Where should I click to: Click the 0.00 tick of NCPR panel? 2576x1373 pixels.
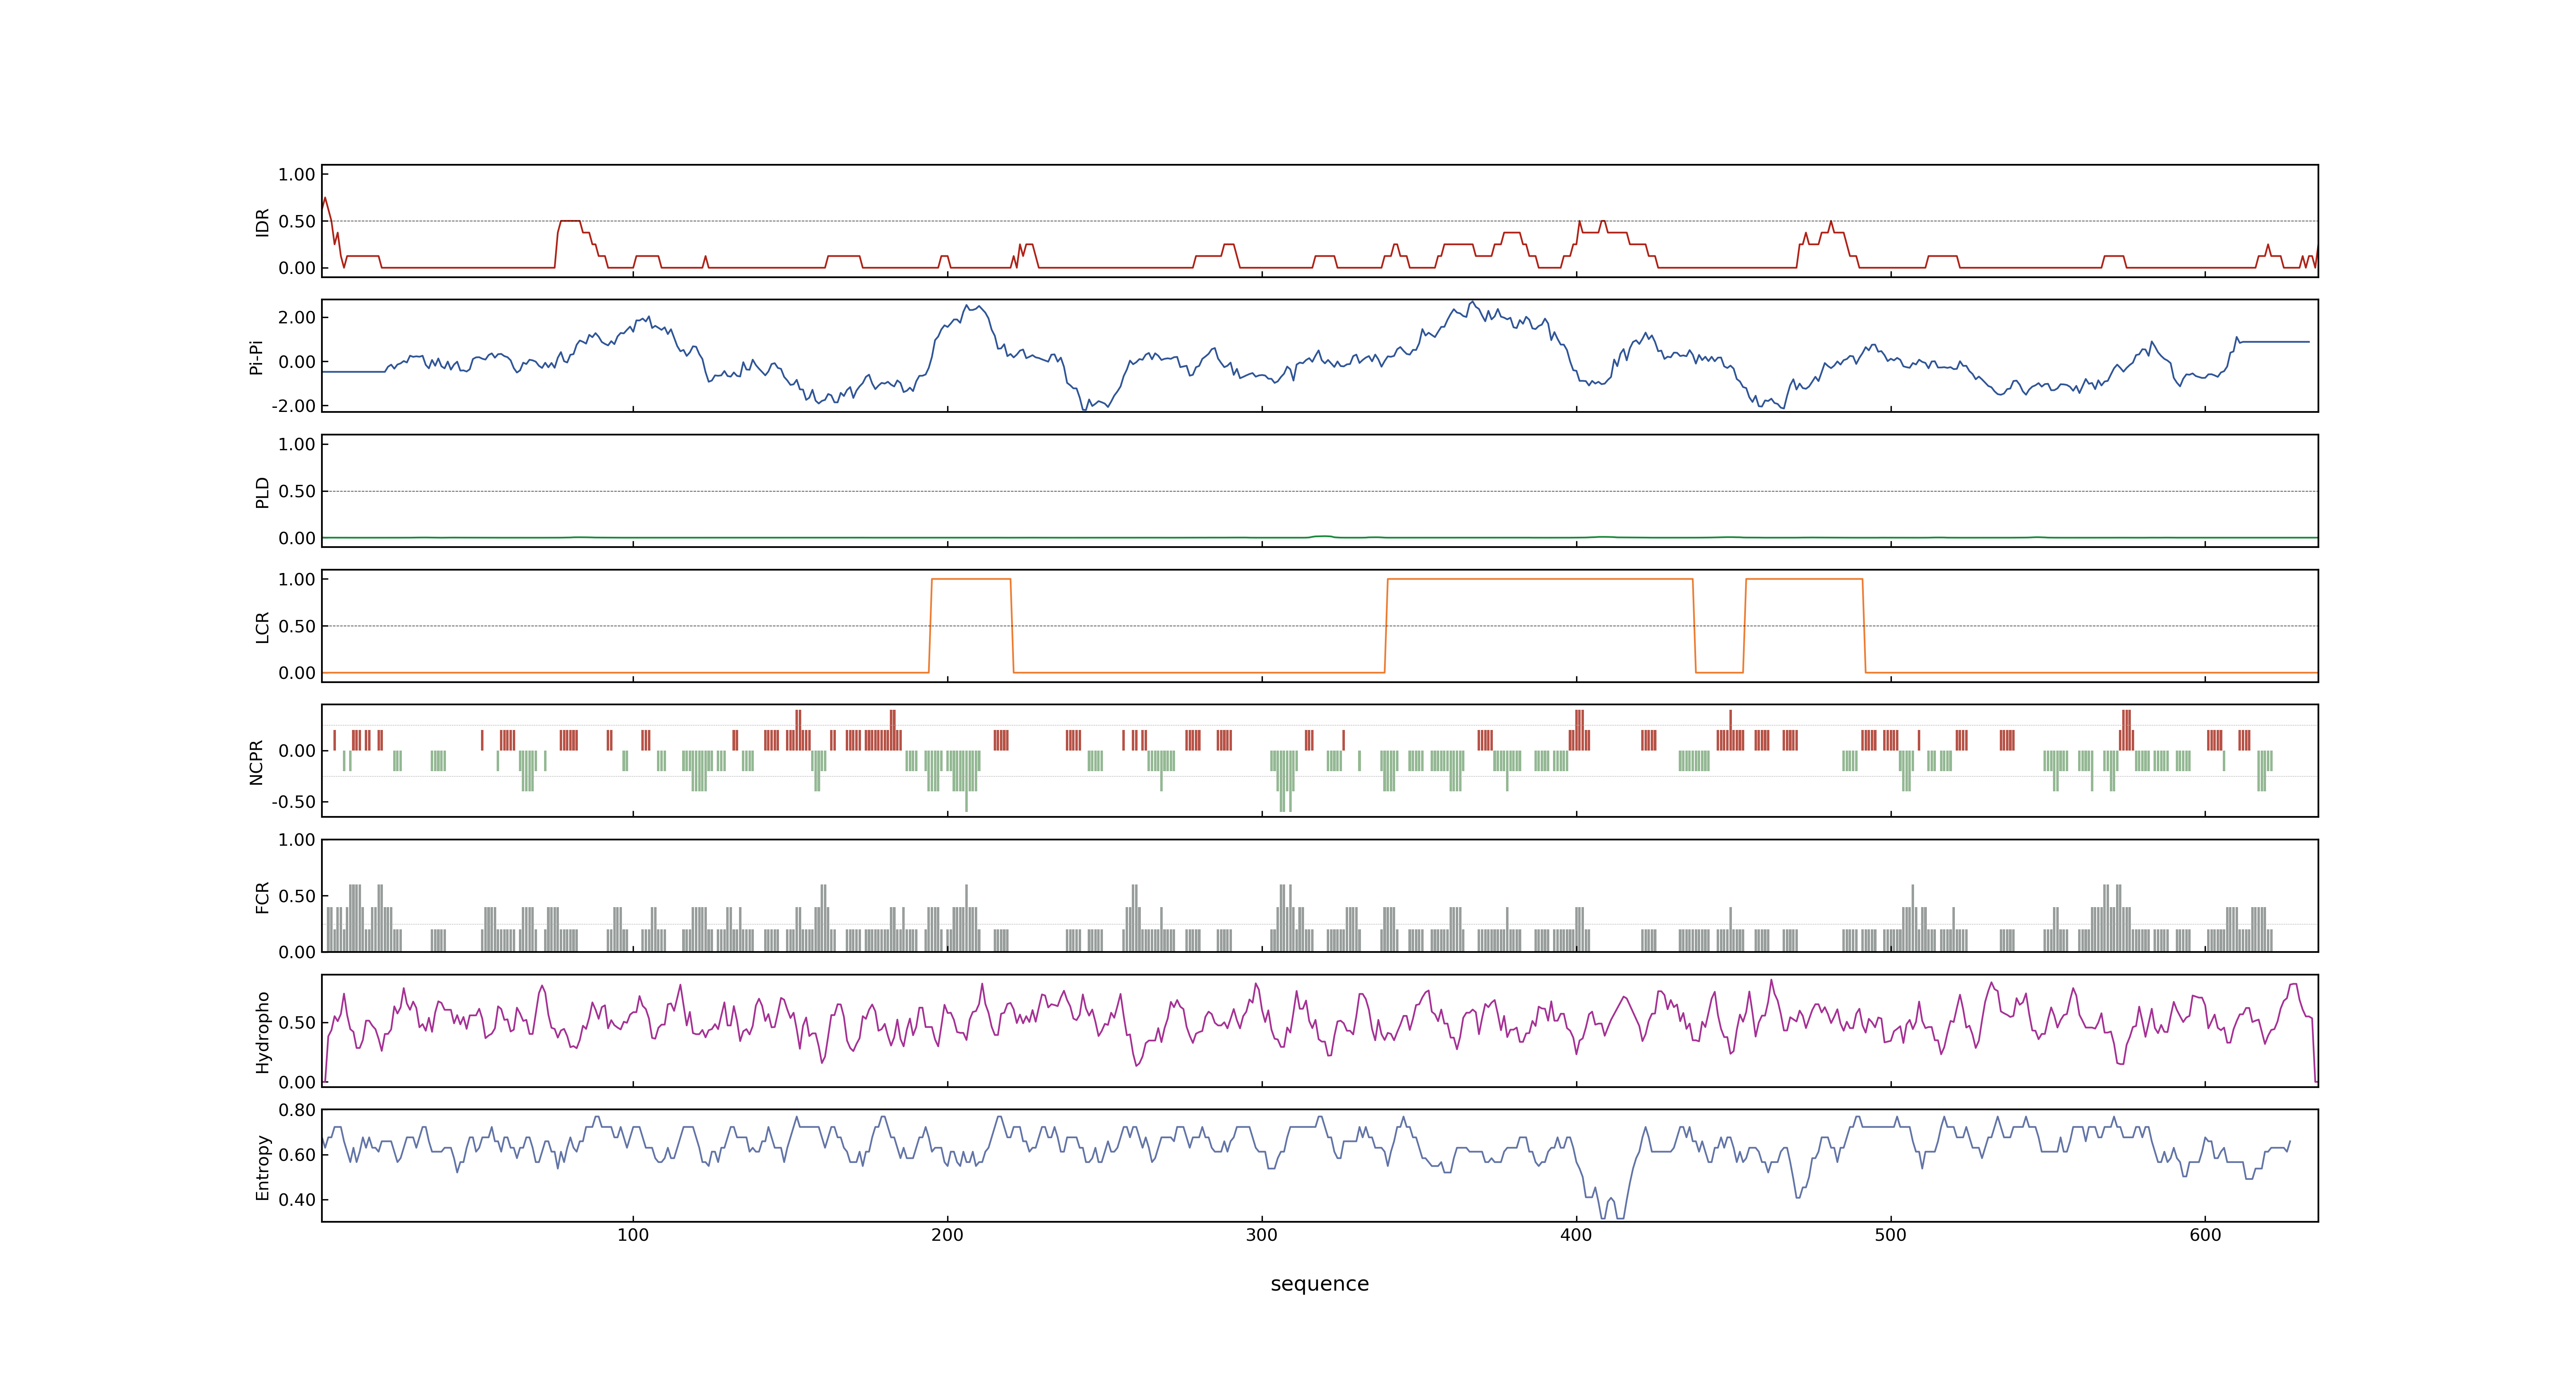coord(297,751)
